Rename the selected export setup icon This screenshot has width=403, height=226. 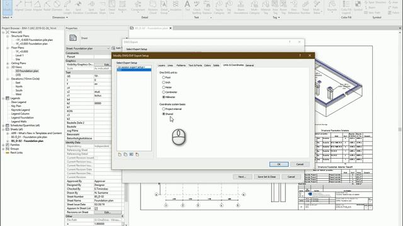click(x=132, y=154)
